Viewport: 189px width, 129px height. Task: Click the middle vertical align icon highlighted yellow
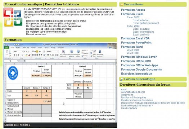(37, 52)
